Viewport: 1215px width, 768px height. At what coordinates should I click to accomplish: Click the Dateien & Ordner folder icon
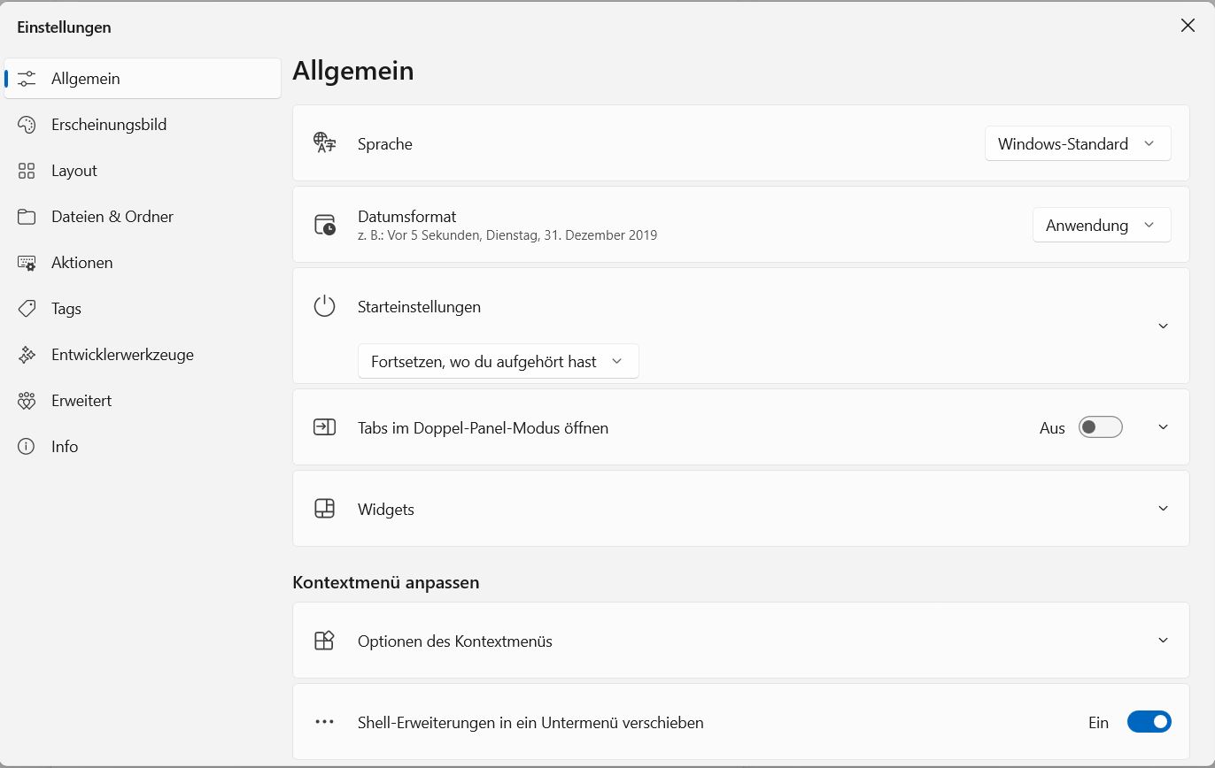pyautogui.click(x=27, y=217)
